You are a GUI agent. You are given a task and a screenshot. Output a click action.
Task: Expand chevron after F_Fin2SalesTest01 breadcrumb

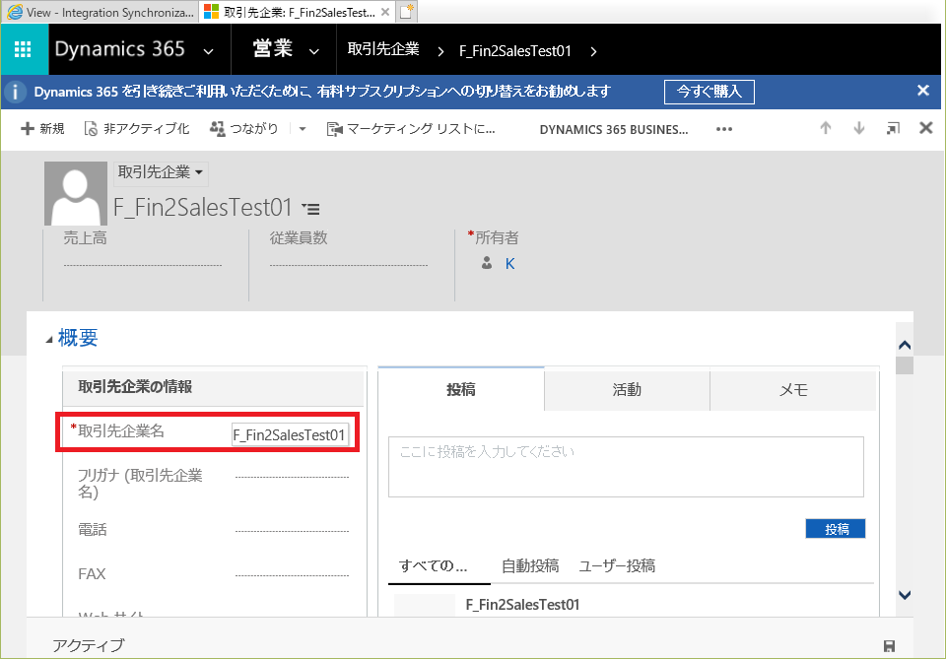point(593,52)
